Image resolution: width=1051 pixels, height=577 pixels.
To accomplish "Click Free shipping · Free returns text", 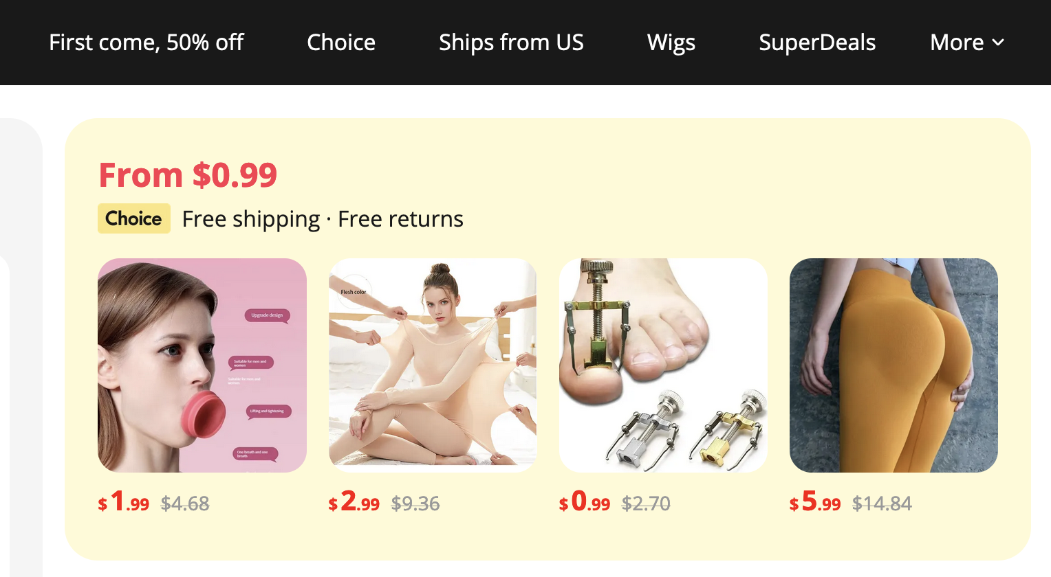I will point(323,219).
